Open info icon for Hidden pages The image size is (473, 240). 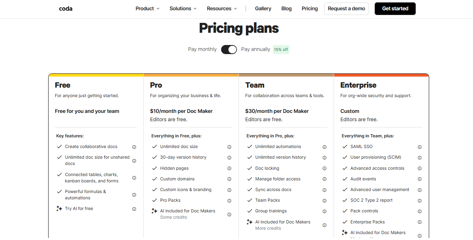point(229,169)
